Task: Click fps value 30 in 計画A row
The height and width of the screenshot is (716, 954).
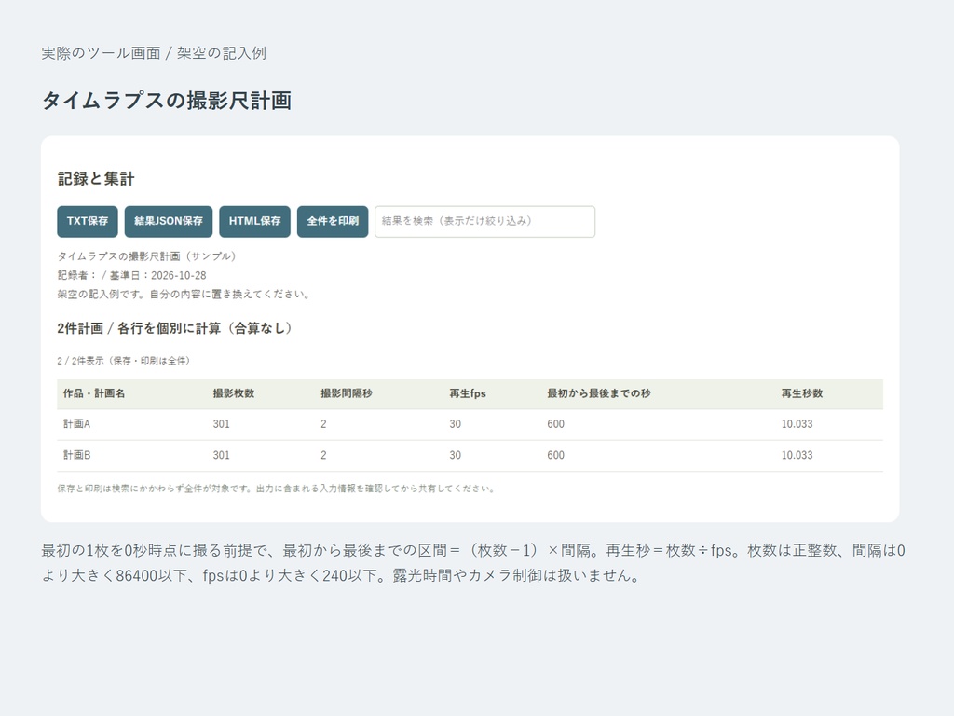Action: 455,424
